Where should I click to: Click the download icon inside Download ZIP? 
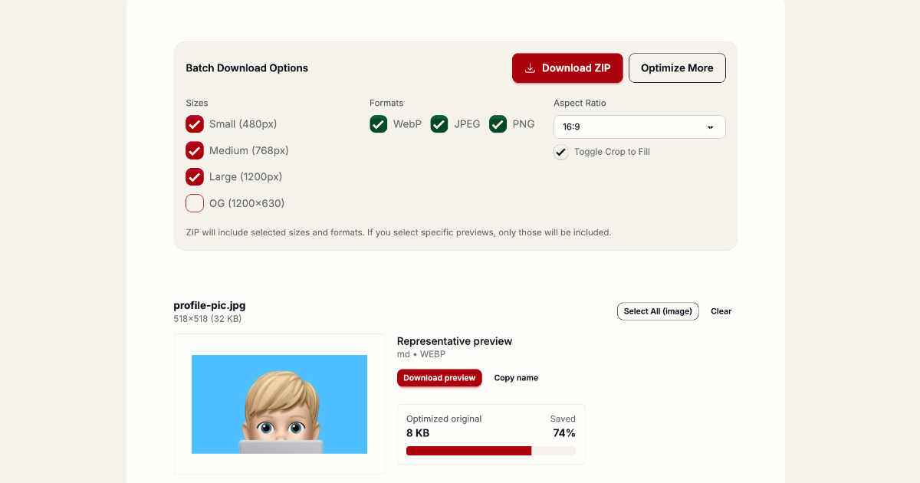coord(529,68)
